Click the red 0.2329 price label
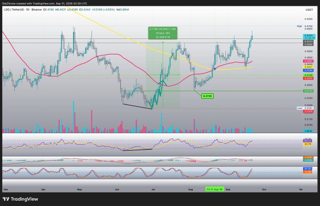 click(x=308, y=111)
